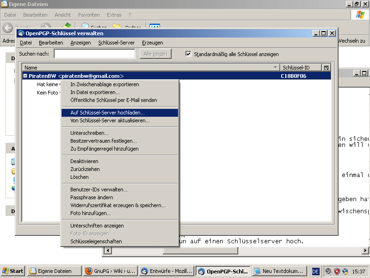
Task: Choose 'Widerrufszertifikat erzeugen & speichern...'
Action: (120, 205)
